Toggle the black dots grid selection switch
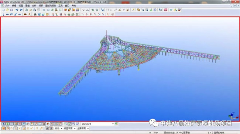 [x=44, y=124]
